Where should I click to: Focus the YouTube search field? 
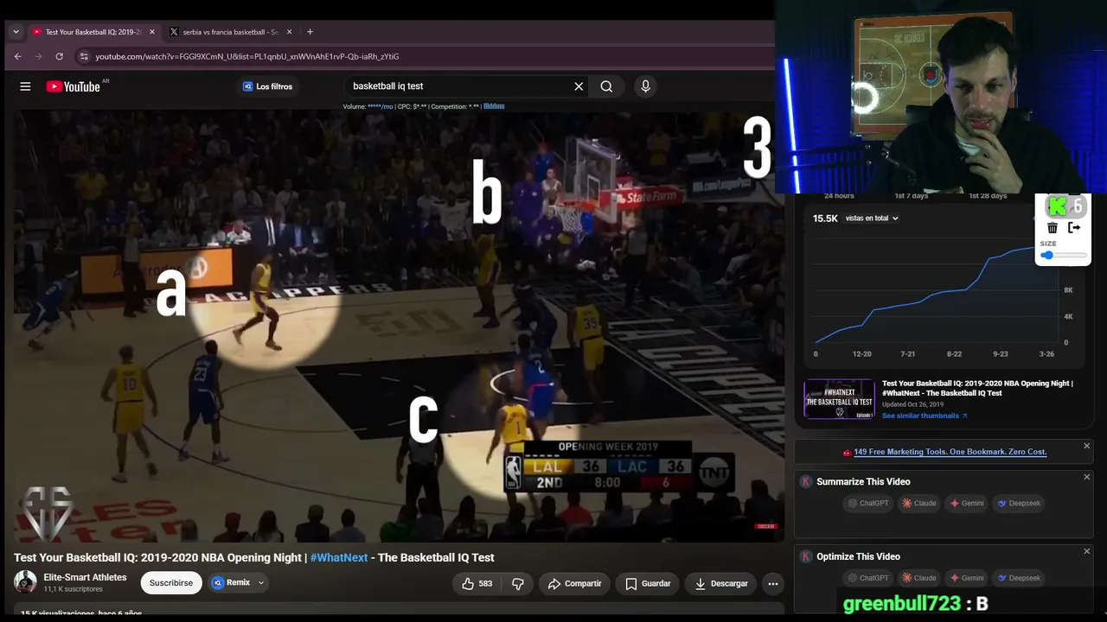click(460, 86)
